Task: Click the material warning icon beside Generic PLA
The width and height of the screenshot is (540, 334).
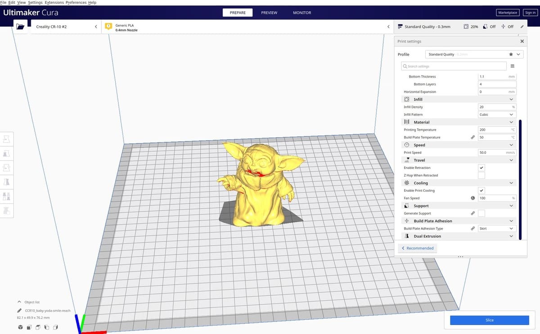Action: (108, 27)
